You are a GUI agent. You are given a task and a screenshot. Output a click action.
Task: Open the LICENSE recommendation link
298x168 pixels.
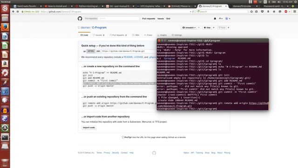[139, 57]
